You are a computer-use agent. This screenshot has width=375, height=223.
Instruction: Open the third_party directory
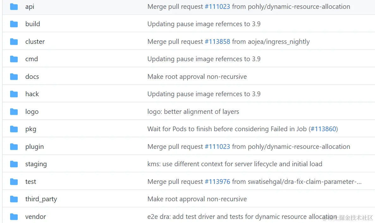(41, 199)
